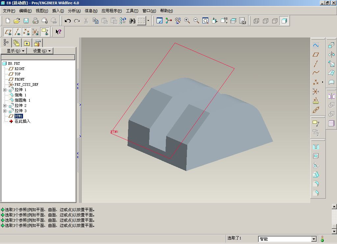
Task: Toggle annotation element display
Action: (x=45, y=32)
